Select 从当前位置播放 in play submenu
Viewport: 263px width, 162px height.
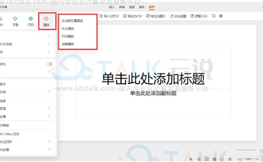[x=72, y=21]
